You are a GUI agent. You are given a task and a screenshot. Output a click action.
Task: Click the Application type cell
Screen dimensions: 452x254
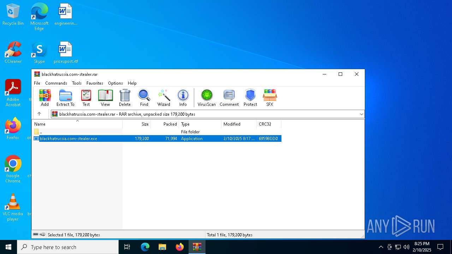pos(192,139)
